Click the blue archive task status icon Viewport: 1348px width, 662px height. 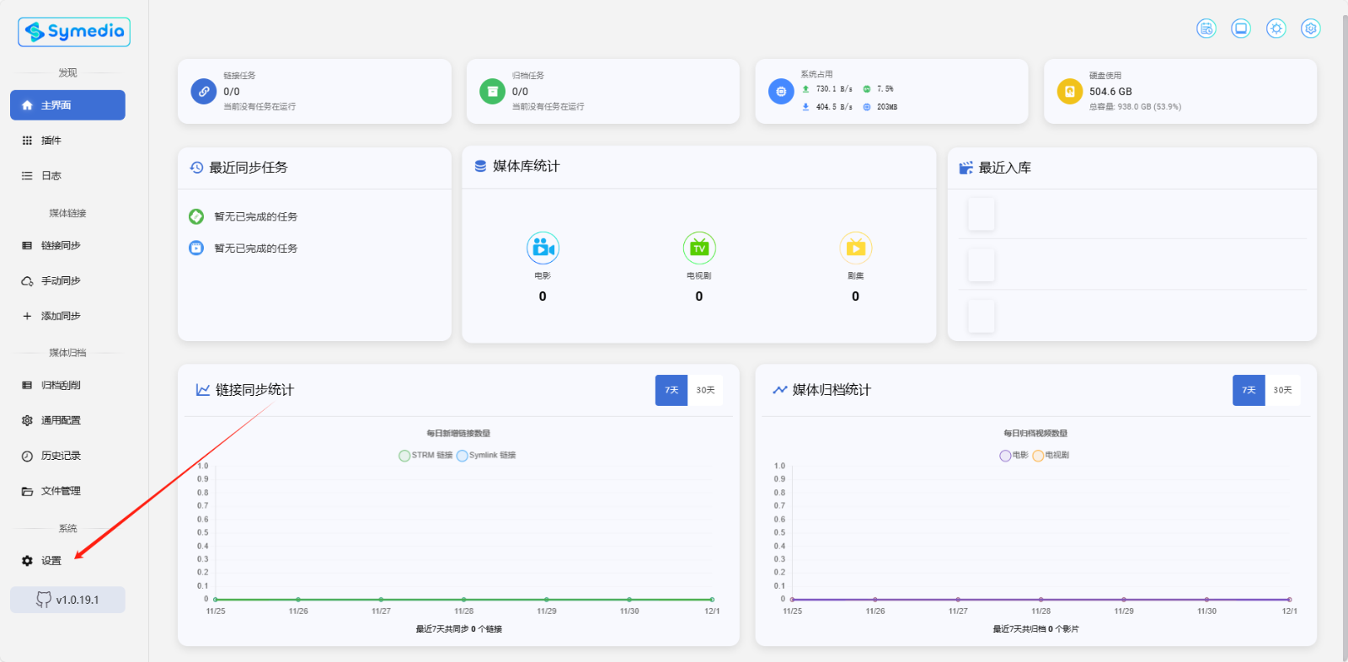point(196,248)
